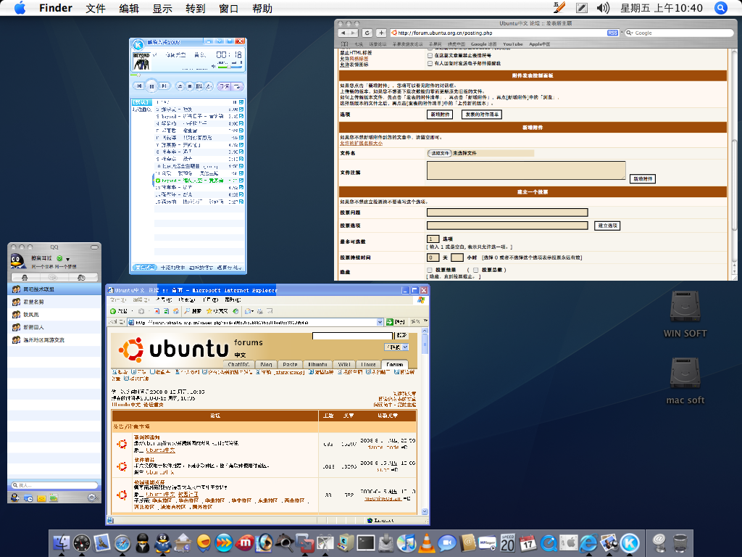The height and width of the screenshot is (557, 742).
Task: Open the QQ status dropdown arrow
Action: [x=67, y=259]
